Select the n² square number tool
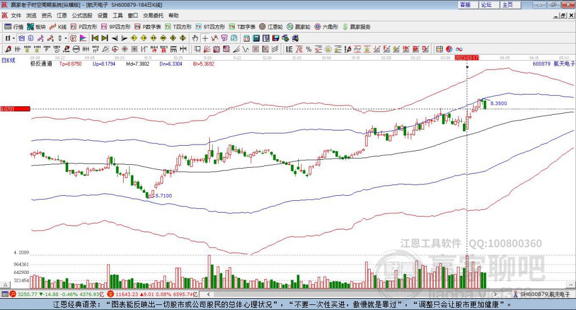Image resolution: width=576 pixels, height=310 pixels. (x=96, y=49)
